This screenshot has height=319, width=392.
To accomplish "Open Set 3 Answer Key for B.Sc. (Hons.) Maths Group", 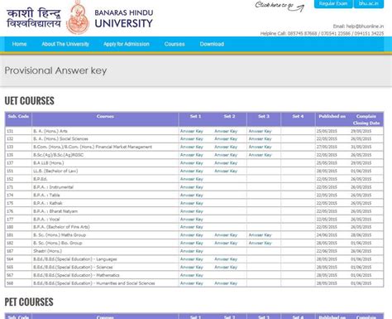I will pyautogui.click(x=260, y=235).
